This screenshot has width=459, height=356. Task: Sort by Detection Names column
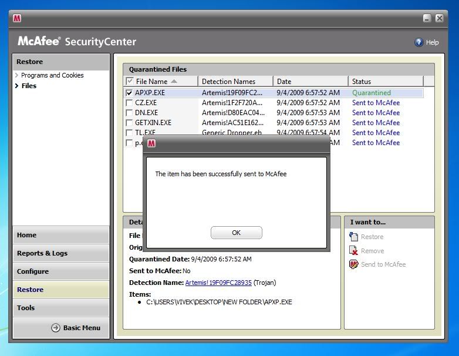[235, 81]
